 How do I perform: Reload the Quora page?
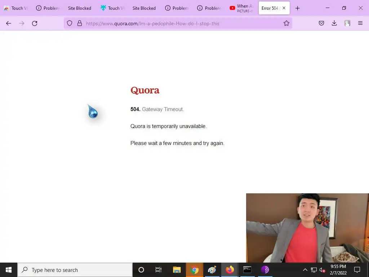pos(35,23)
